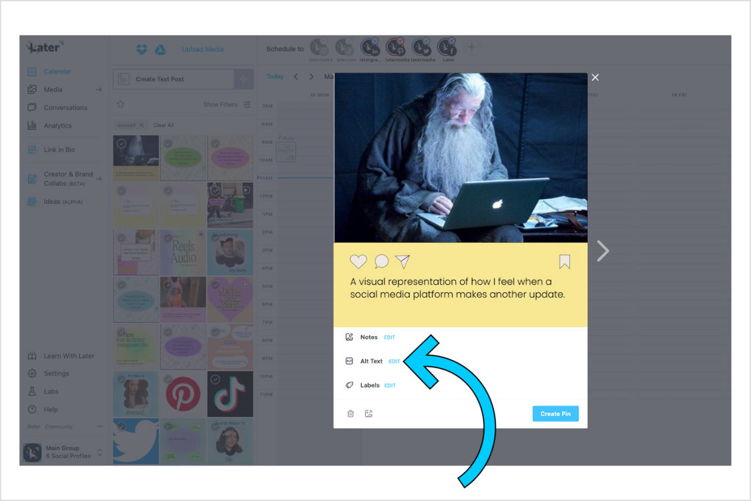
Task: Click the Create Pin button
Action: tap(555, 413)
